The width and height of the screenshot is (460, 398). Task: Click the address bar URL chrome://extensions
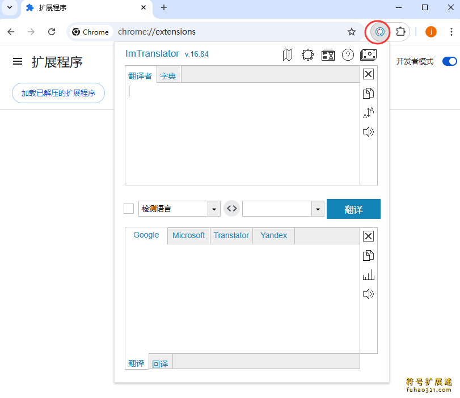(157, 32)
